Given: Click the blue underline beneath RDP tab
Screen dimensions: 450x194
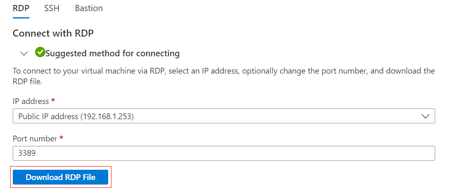Looking at the screenshot, I should (x=21, y=18).
